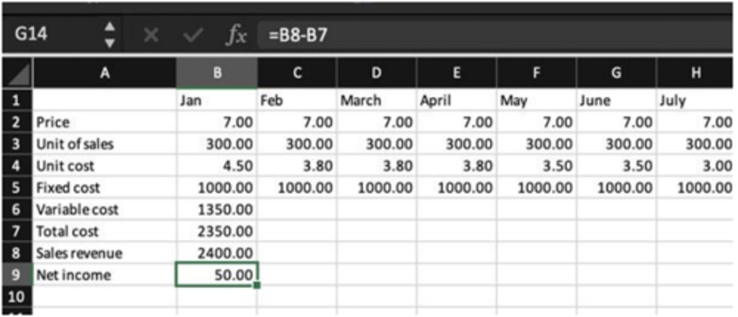The image size is (738, 317).
Task: Open the Name Box dropdown arrow
Action: click(x=110, y=44)
